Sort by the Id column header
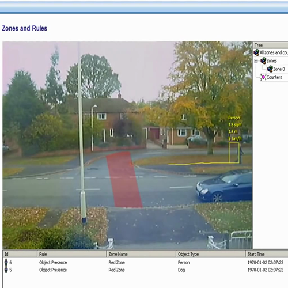This screenshot has width=288, height=288. [20, 254]
